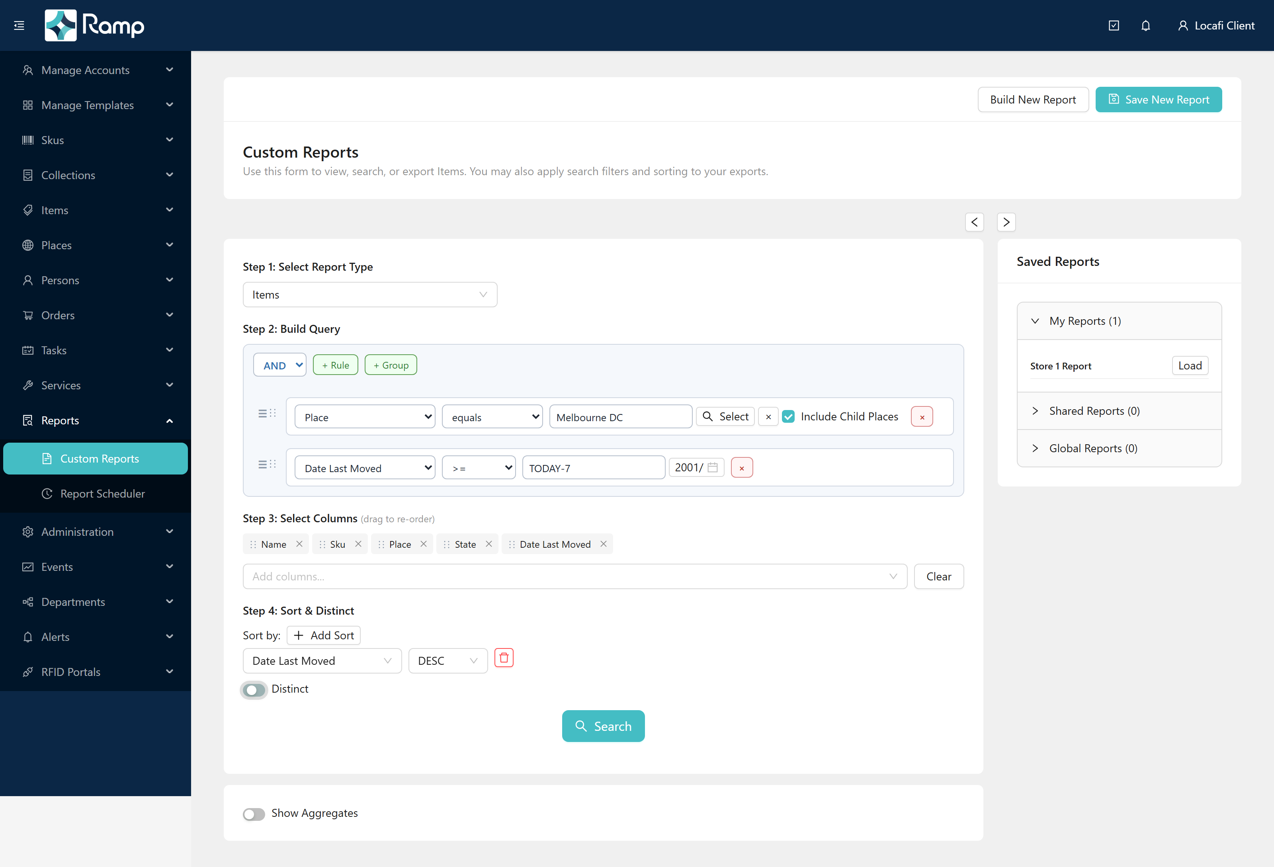Expand Collections sidebar menu
The image size is (1274, 867).
click(96, 176)
